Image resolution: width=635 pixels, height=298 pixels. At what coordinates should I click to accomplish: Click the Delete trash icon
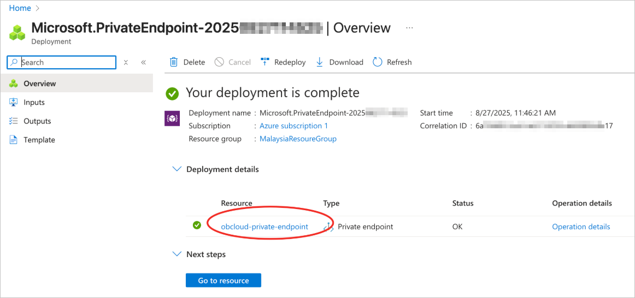(x=174, y=62)
